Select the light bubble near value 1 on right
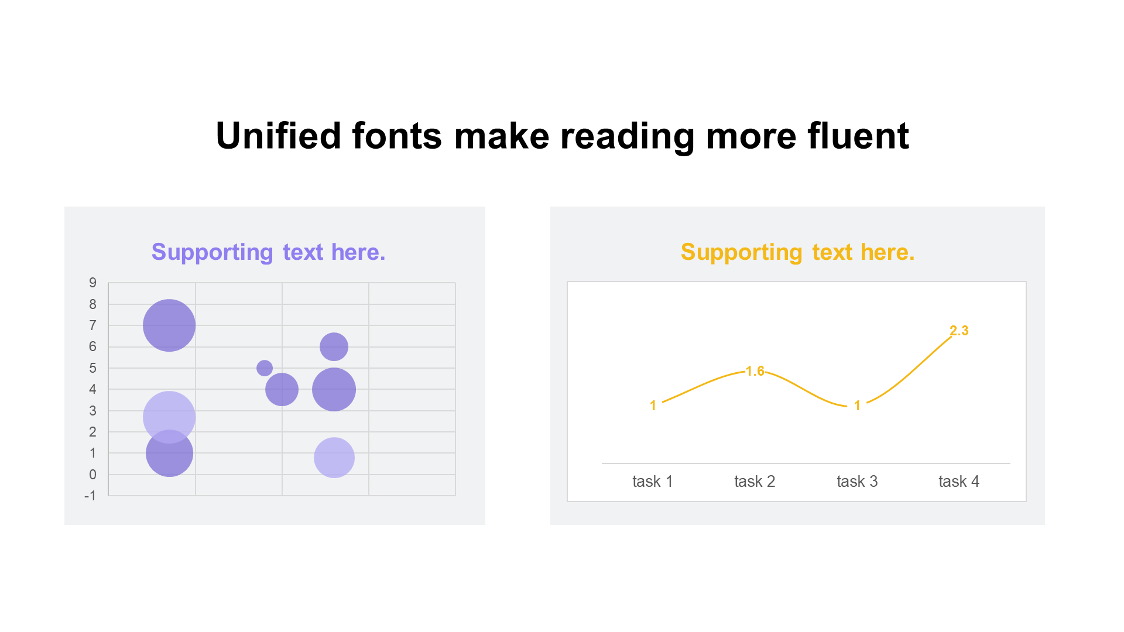 pos(334,458)
